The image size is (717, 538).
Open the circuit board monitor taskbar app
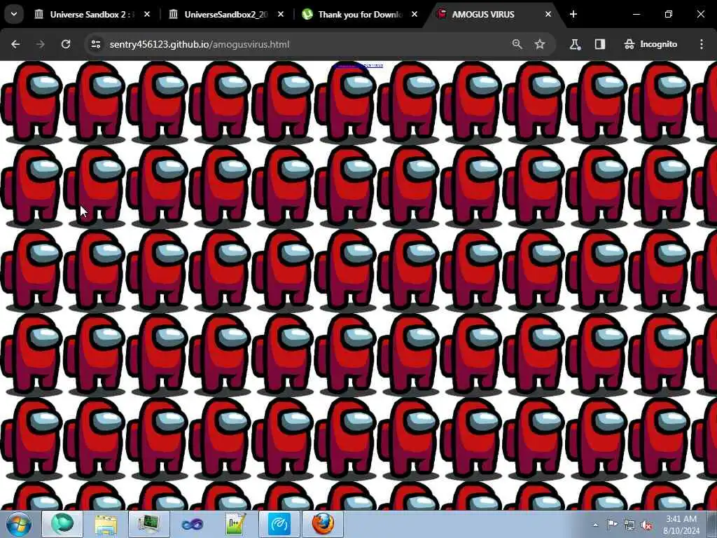point(149,524)
